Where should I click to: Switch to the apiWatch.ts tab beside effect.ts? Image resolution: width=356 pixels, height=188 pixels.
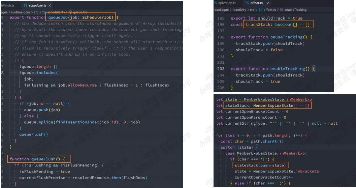point(227,3)
